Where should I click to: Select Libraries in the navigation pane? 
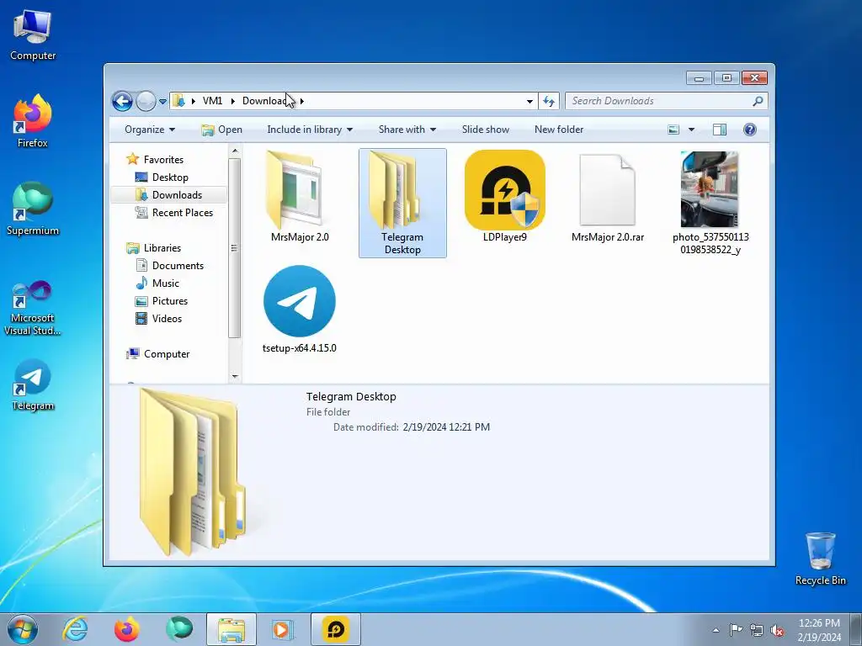(162, 248)
